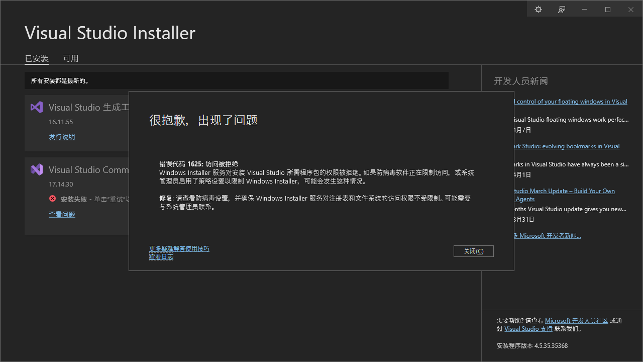The width and height of the screenshot is (643, 362).
Task: Close the Visual Studio Installer window
Action: [x=631, y=10]
